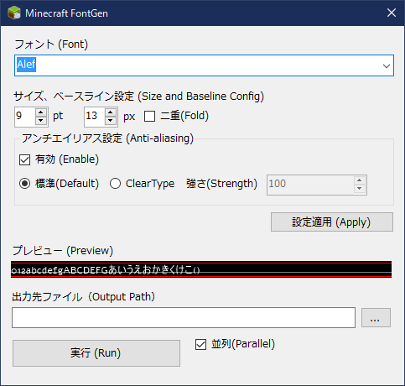Click the 9 pt size field
Viewport: 405px width, 386px height.
pos(25,117)
